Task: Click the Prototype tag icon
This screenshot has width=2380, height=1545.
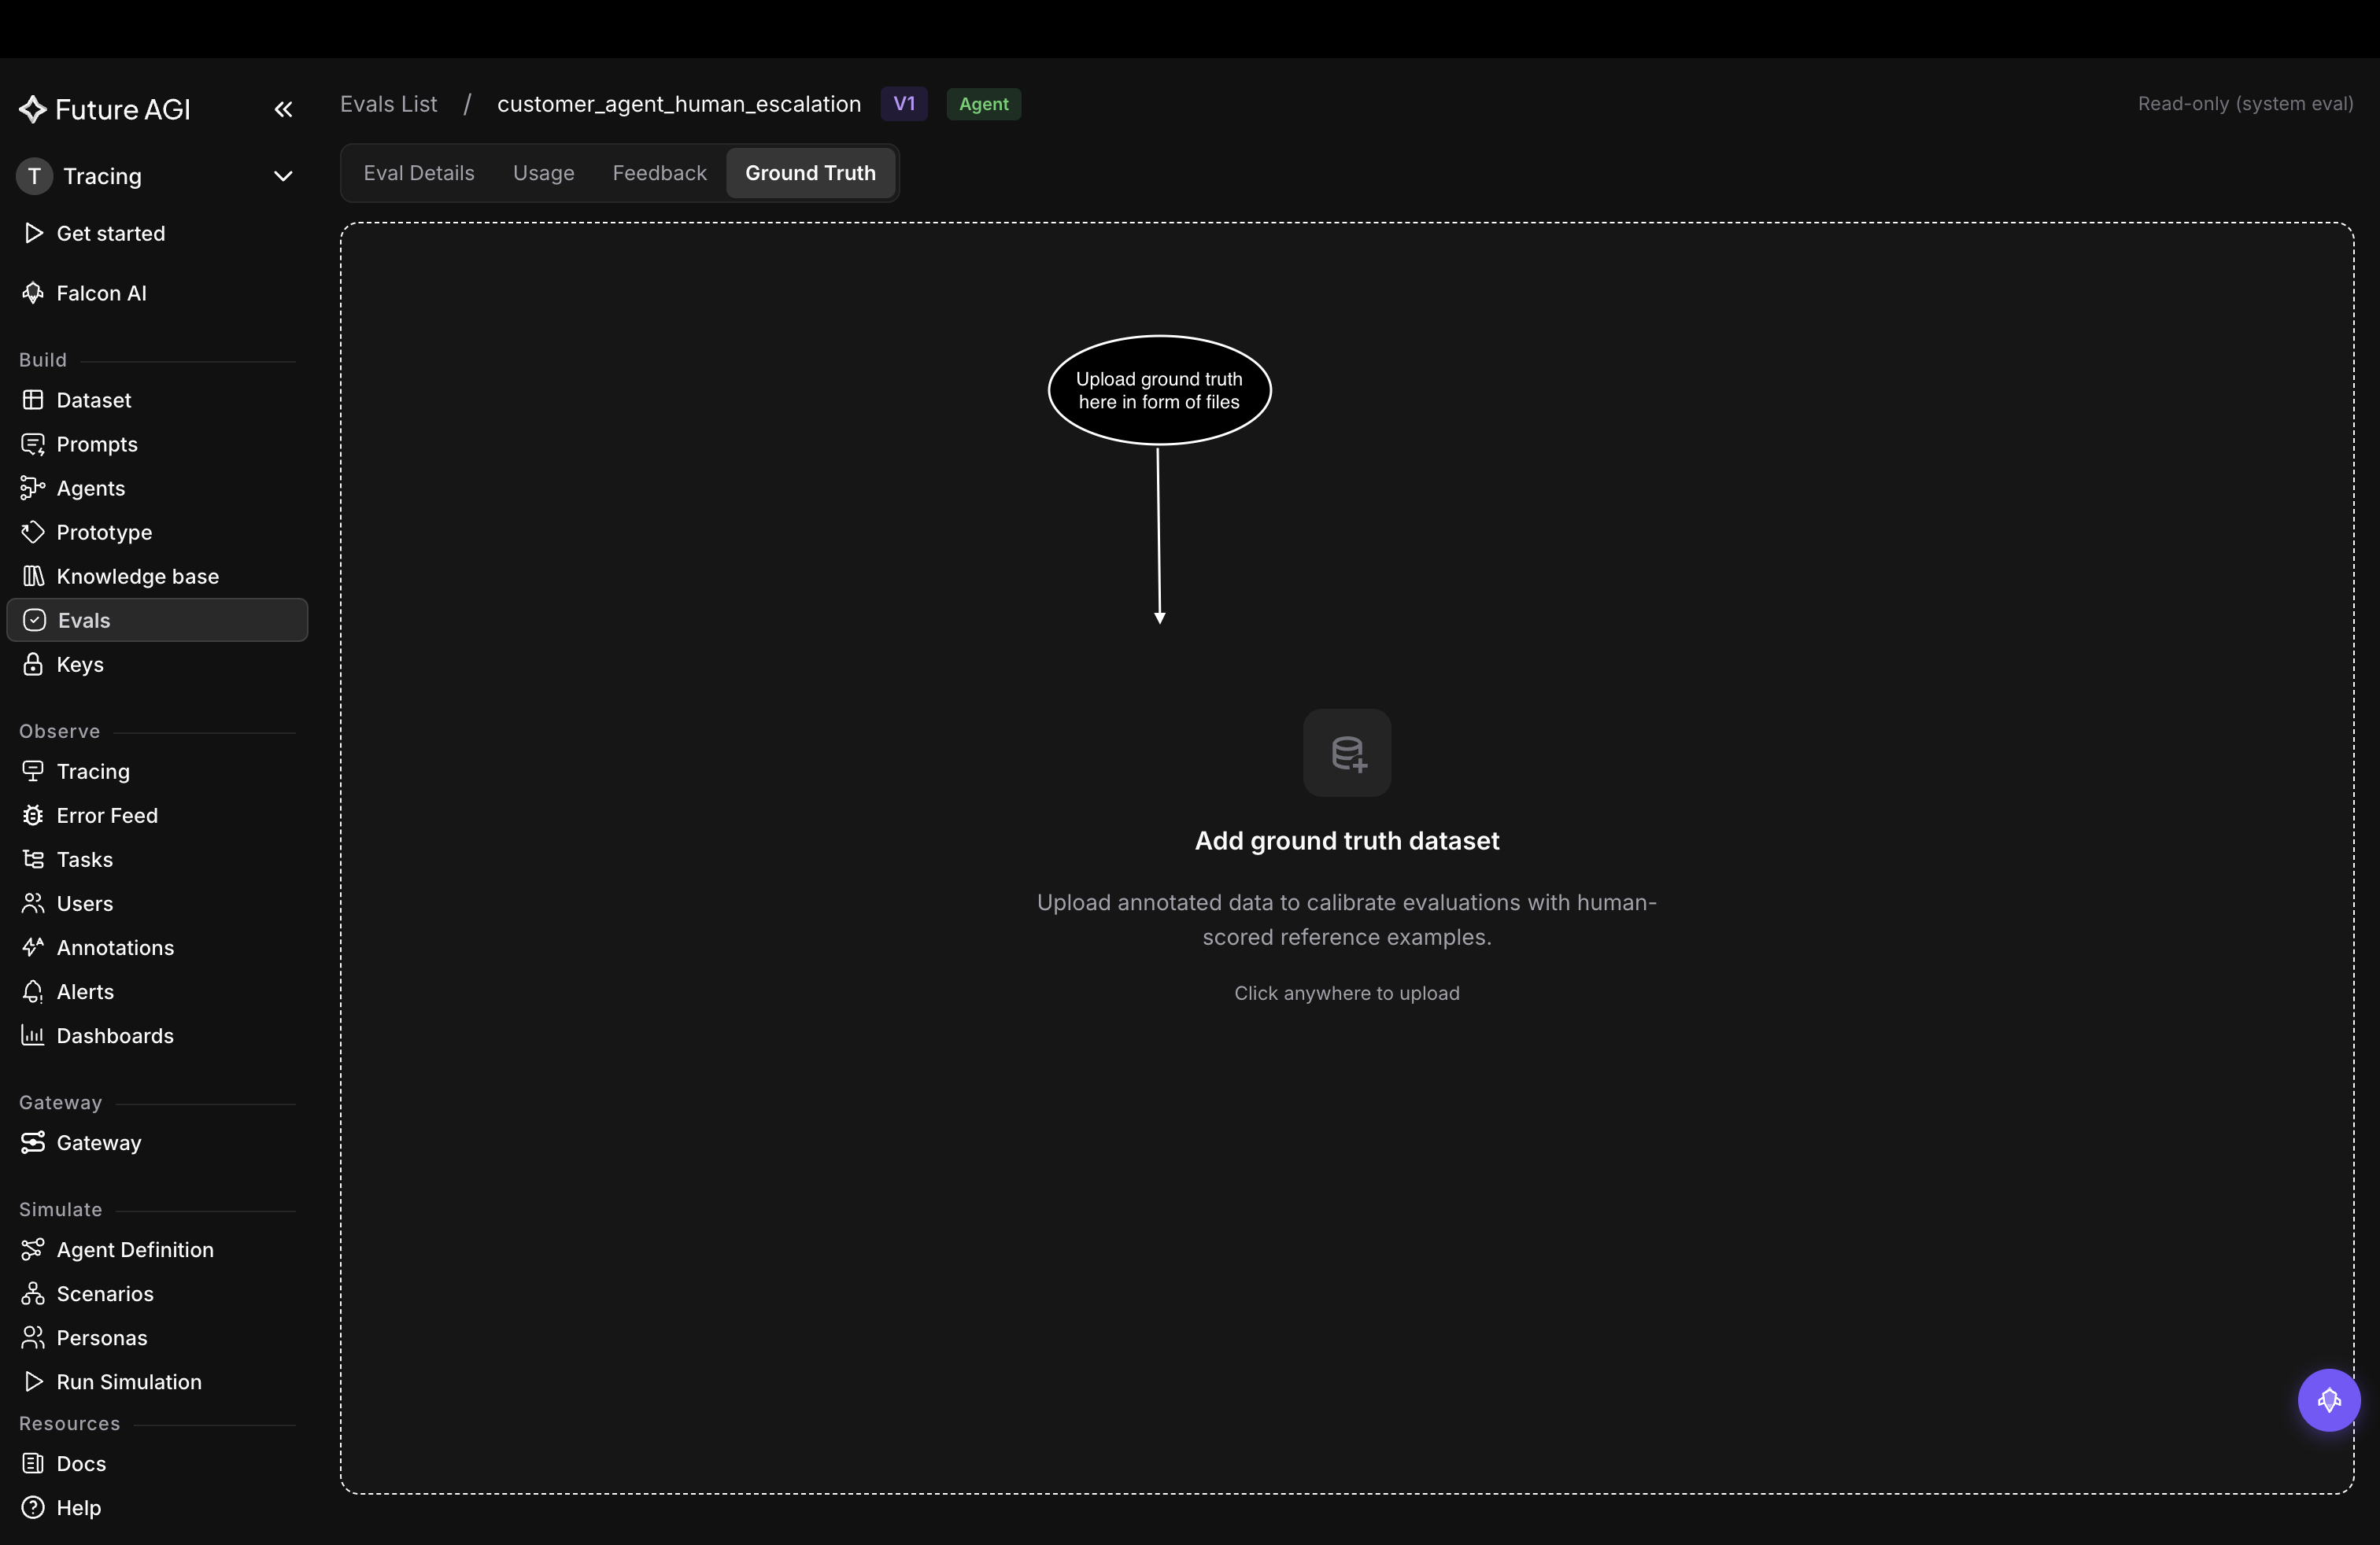Action: coord(33,532)
